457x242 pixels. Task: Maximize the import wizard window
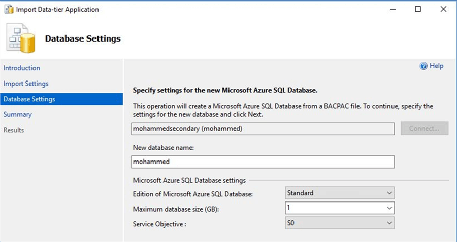(417, 9)
